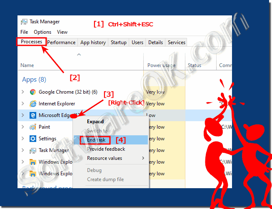
Task: Switch to the Users tab
Action: click(x=137, y=42)
